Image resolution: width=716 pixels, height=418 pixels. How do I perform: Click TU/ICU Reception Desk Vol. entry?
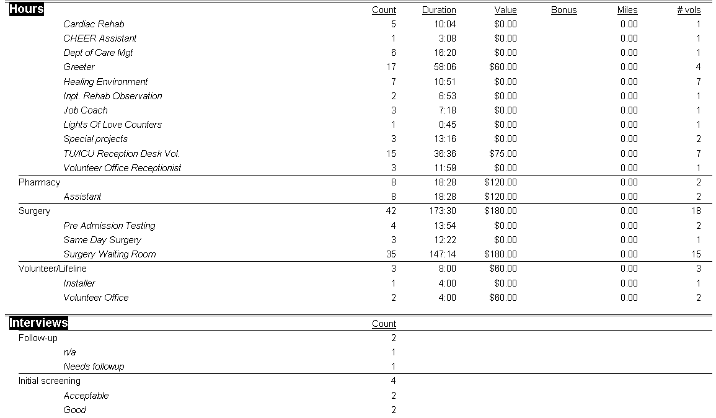click(122, 154)
